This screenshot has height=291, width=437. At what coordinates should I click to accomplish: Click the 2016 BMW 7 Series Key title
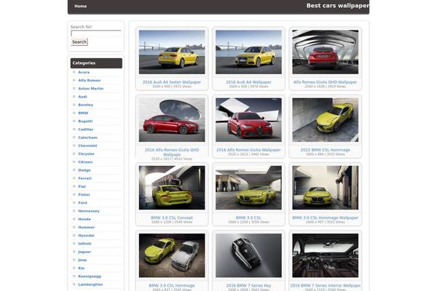click(248, 285)
